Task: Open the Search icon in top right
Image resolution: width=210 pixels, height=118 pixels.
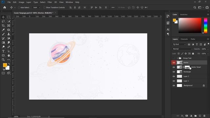Action: coord(195,8)
